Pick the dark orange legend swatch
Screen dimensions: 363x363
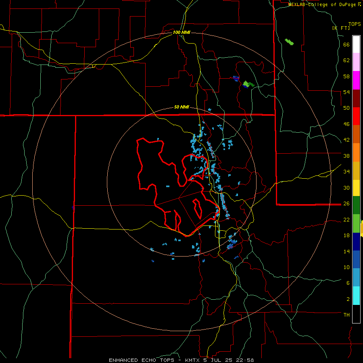click(356, 134)
